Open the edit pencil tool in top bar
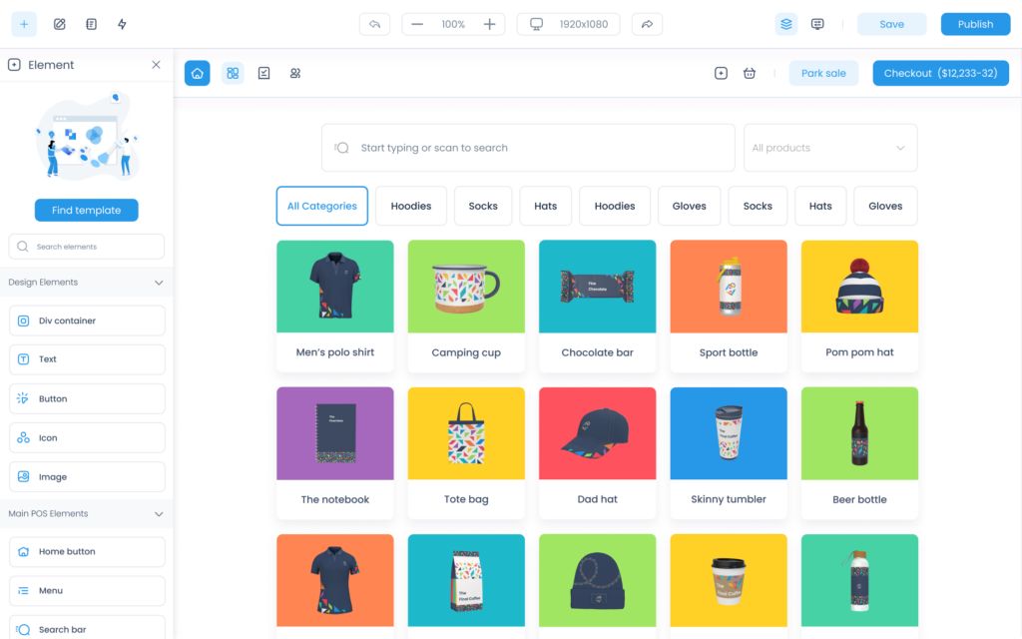The height and width of the screenshot is (639, 1022). 59,24
